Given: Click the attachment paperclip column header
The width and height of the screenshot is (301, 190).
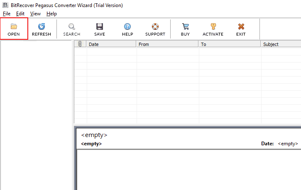Looking at the screenshot, I should point(80,44).
